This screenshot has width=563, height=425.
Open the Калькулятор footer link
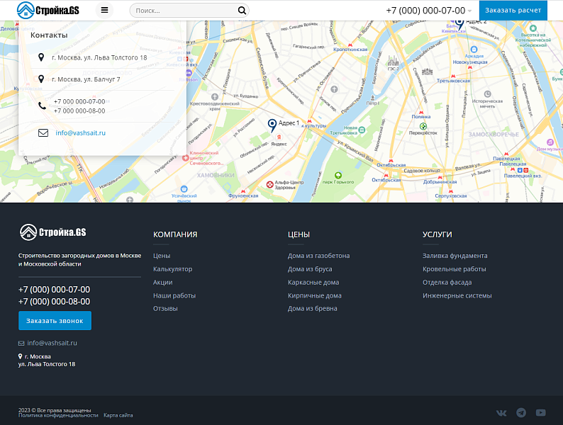(172, 269)
